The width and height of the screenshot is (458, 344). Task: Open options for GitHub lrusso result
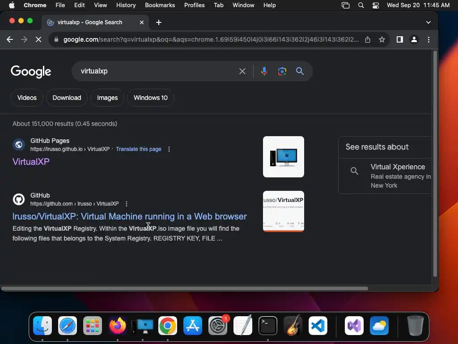pos(126,204)
